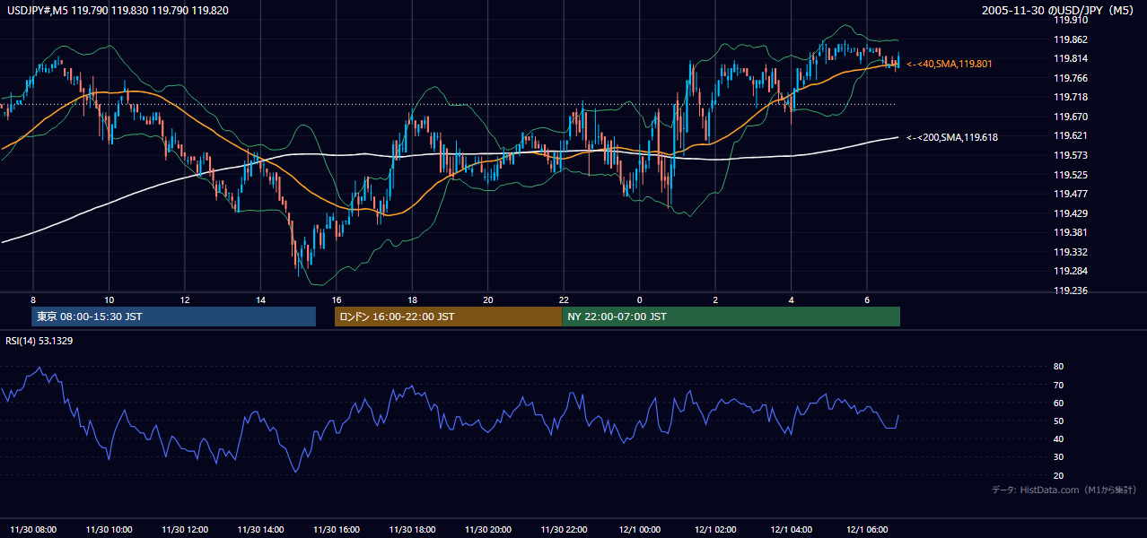Click the 11/30 16:00 time label
Viewport: 1147px width, 538px height.
(337, 529)
